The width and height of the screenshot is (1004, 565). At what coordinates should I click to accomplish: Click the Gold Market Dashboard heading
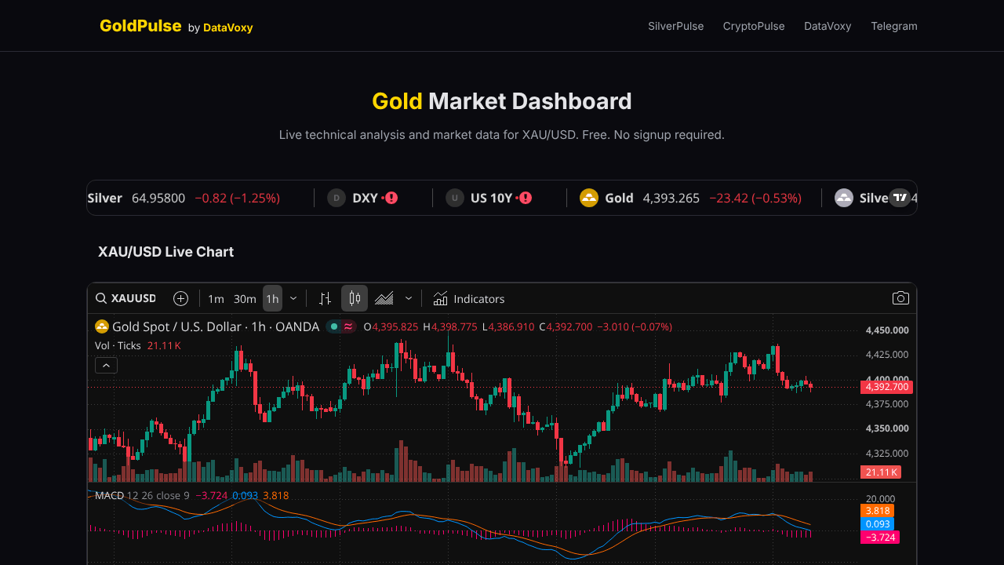point(502,101)
